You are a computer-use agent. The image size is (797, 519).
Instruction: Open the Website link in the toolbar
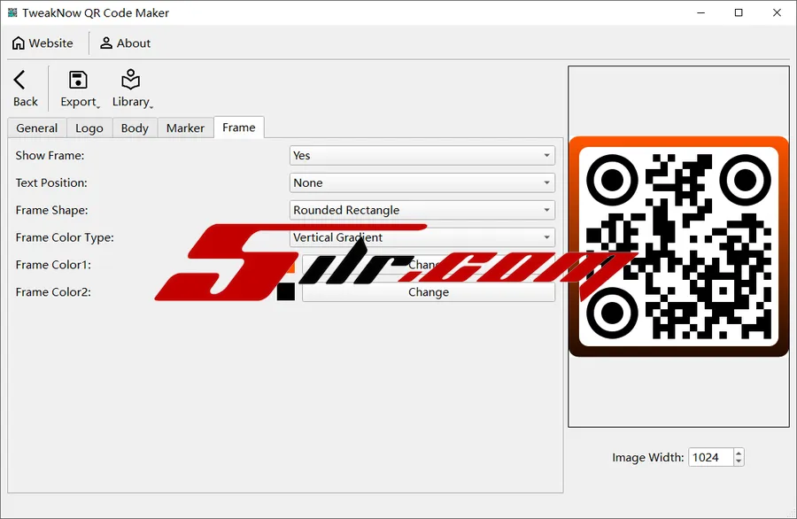(43, 43)
